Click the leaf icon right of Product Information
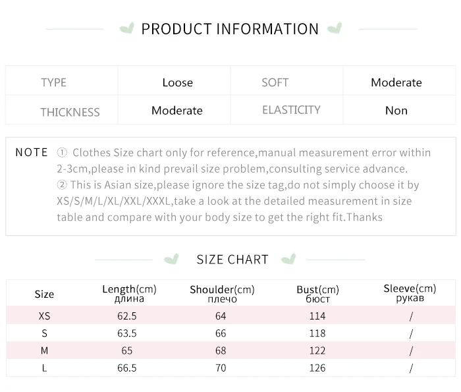 [x=335, y=28]
